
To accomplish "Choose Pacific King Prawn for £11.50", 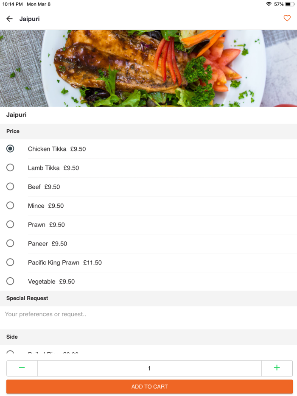I will (x=10, y=262).
